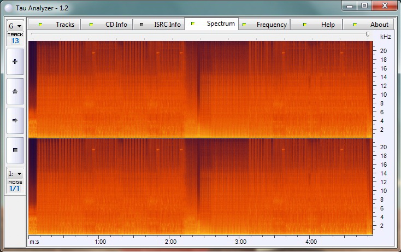401x252 pixels.
Task: Select the Spectrum tab
Action: coord(211,24)
